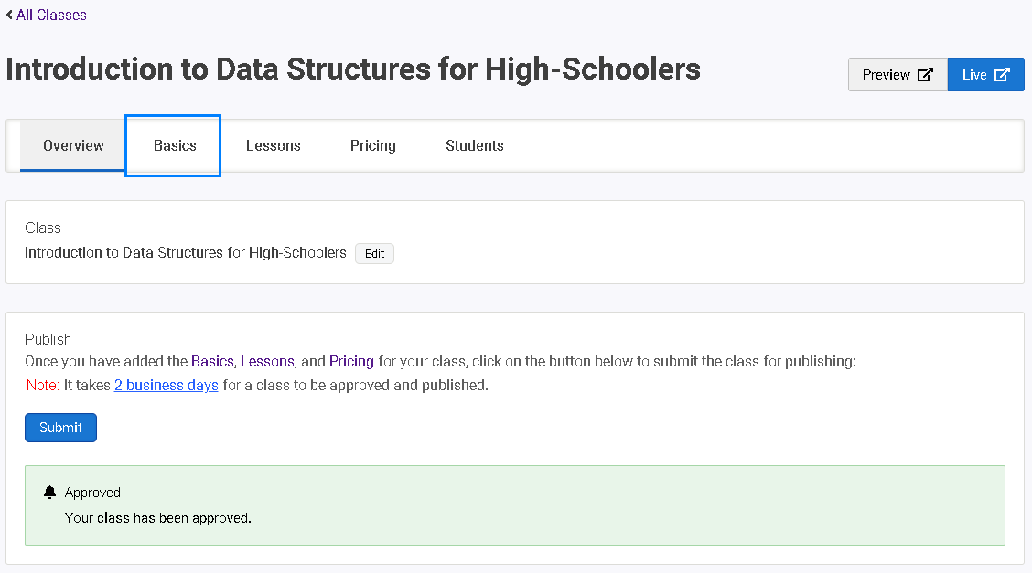
Task: Follow the Lessons link in Publish text
Action: pos(267,361)
